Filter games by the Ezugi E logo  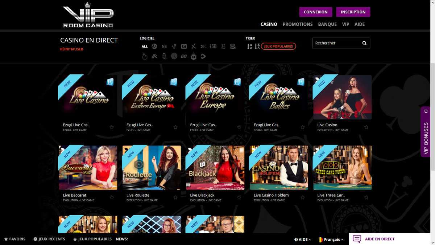pyautogui.click(x=223, y=46)
